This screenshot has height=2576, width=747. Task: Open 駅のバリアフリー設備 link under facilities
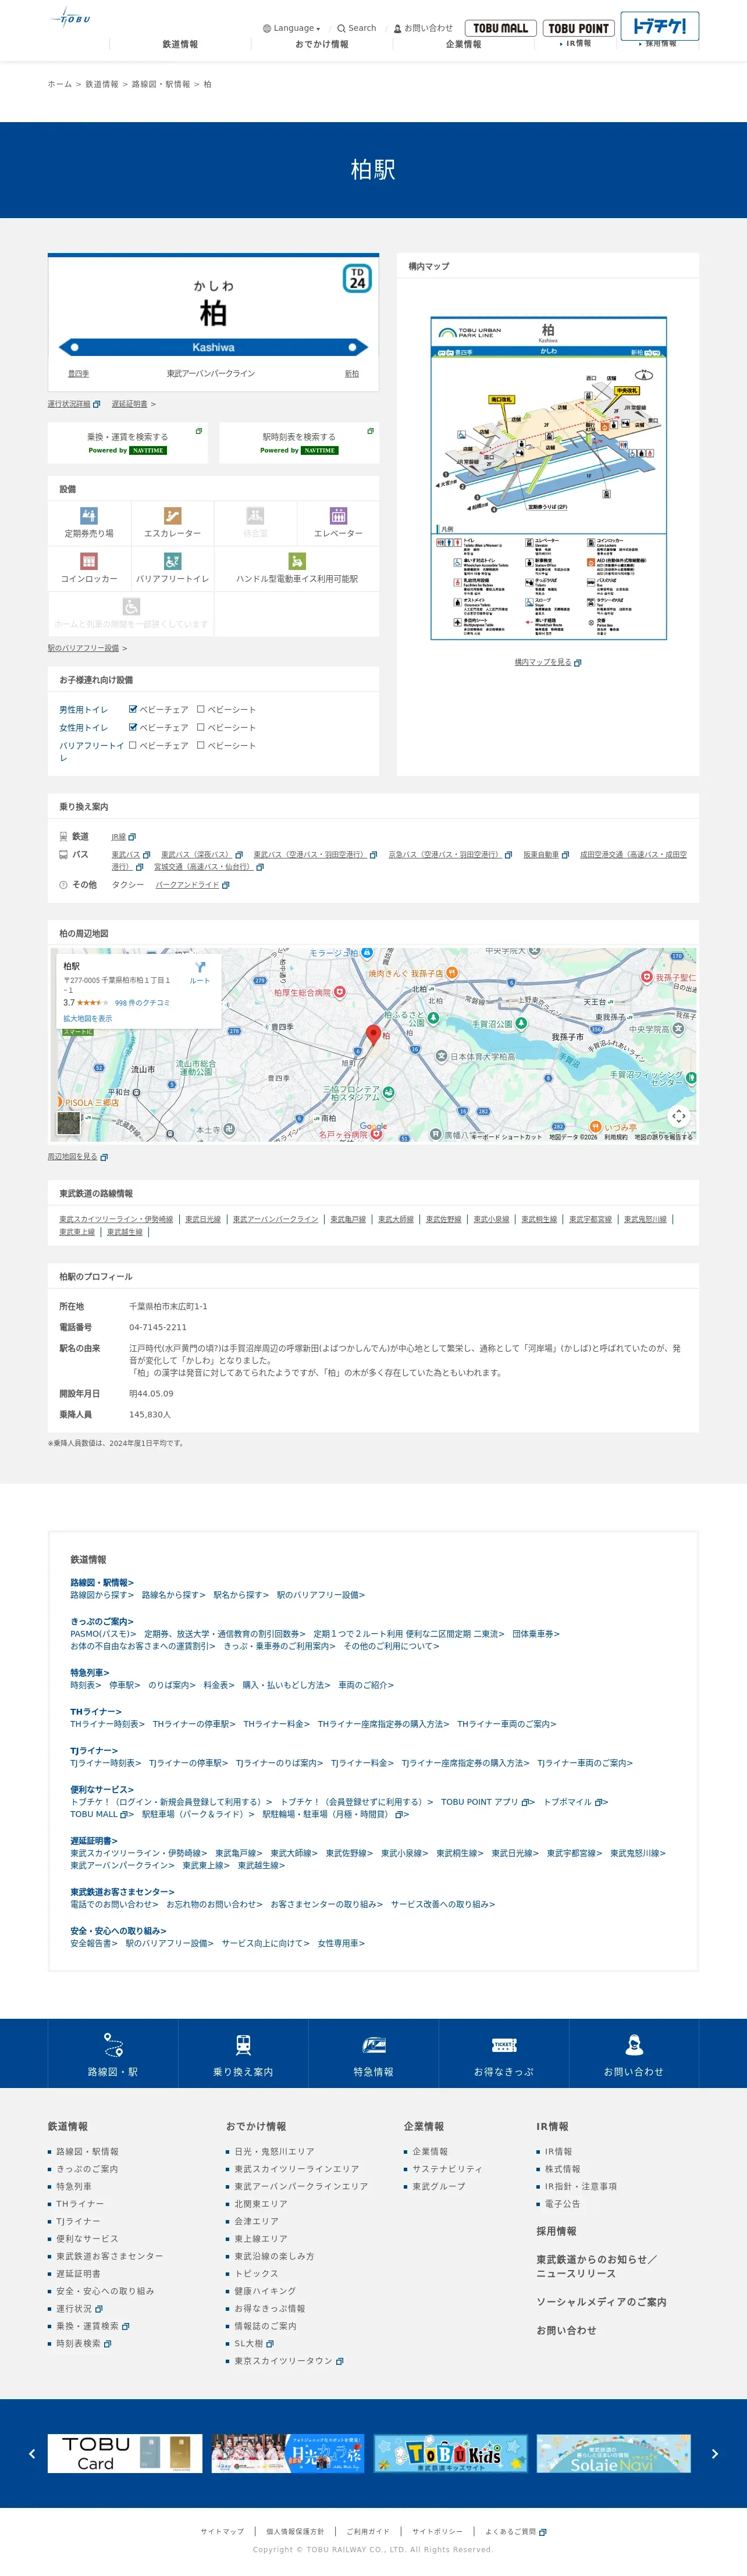(x=83, y=648)
